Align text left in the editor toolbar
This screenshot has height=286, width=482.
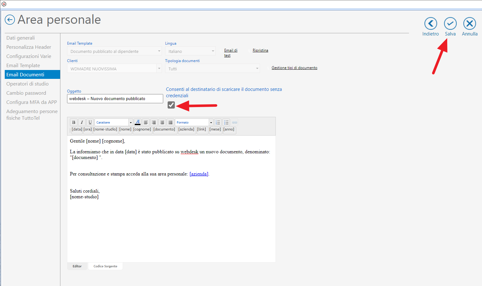146,122
